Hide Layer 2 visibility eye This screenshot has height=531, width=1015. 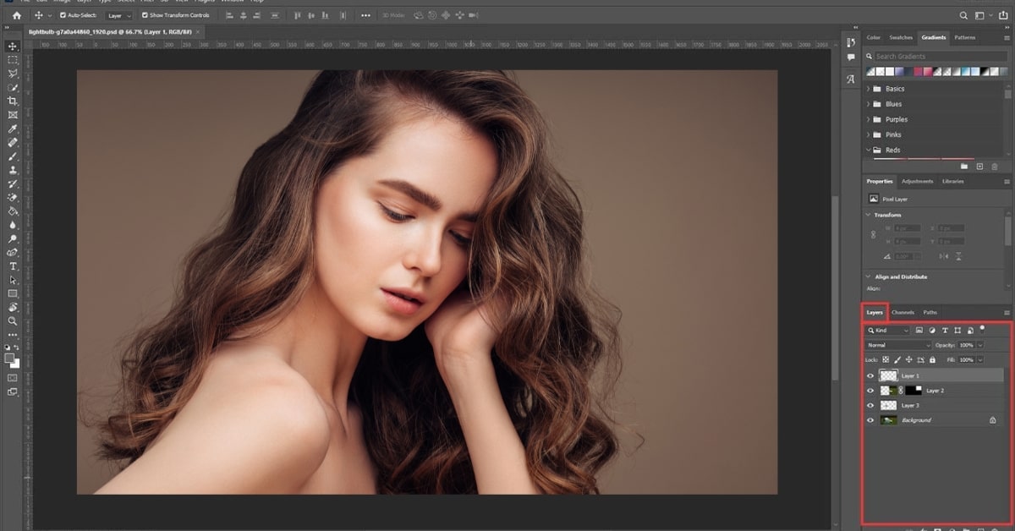pos(870,391)
